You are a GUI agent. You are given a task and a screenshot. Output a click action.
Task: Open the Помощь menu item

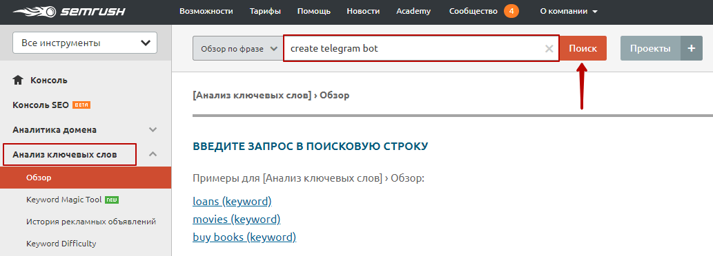314,11
